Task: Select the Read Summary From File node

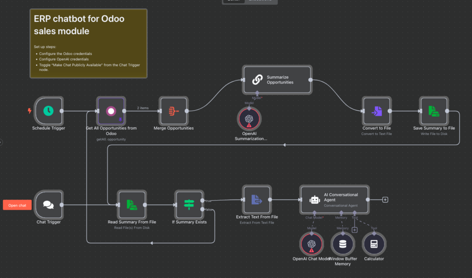Action: [x=132, y=205]
